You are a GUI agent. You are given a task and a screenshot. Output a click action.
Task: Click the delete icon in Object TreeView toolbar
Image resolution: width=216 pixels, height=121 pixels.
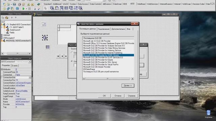coord(7,18)
